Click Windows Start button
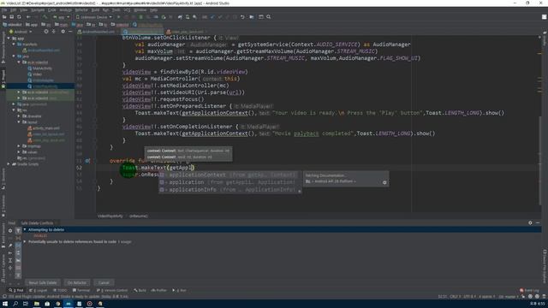548x308 pixels. 5,304
